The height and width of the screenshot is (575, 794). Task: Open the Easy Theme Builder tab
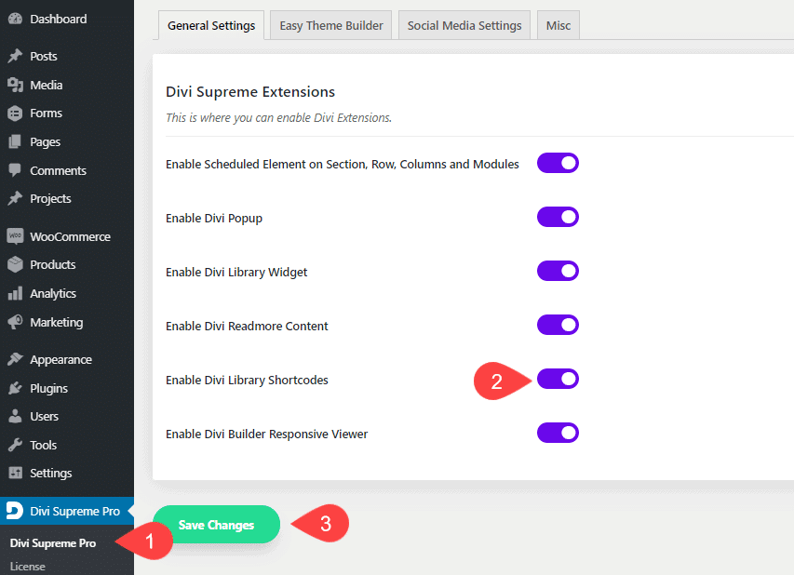click(331, 25)
